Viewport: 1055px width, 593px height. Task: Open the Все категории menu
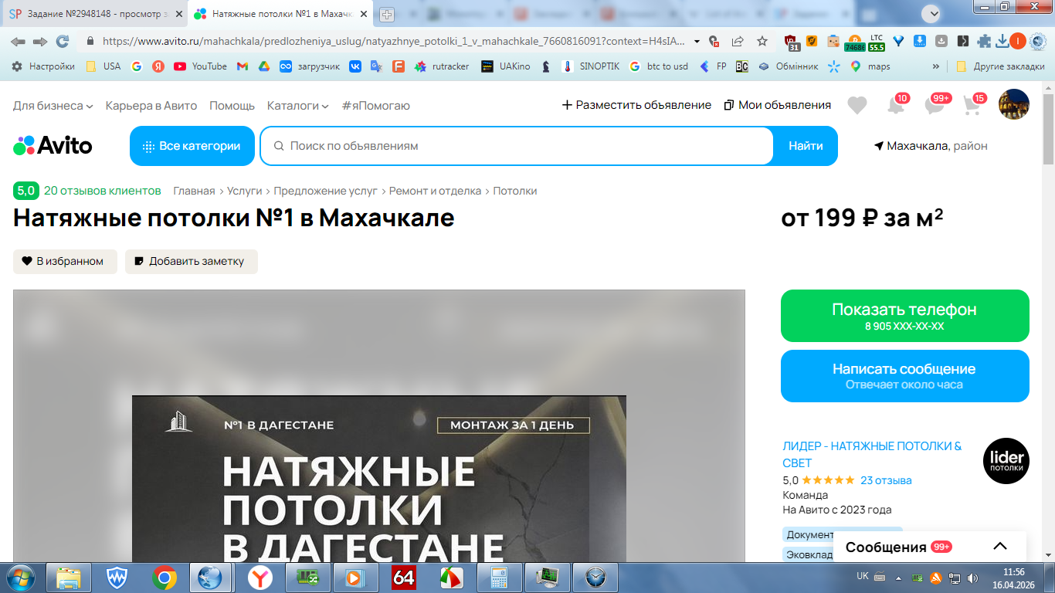192,146
